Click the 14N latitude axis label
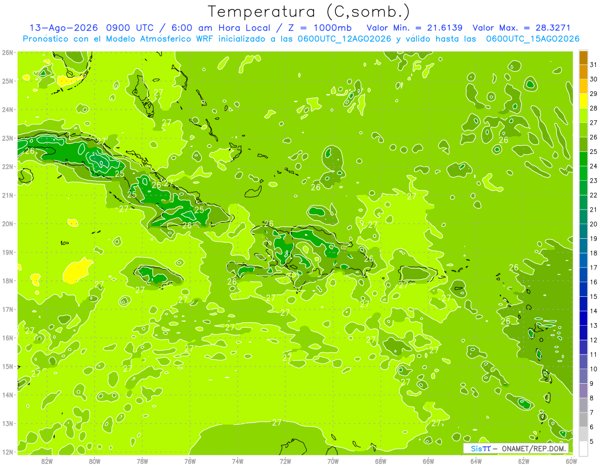 (7, 395)
